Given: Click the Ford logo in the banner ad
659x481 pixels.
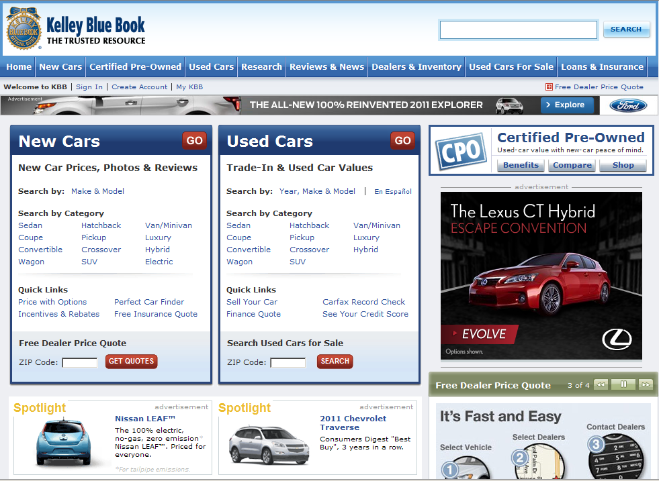Looking at the screenshot, I should tap(628, 106).
